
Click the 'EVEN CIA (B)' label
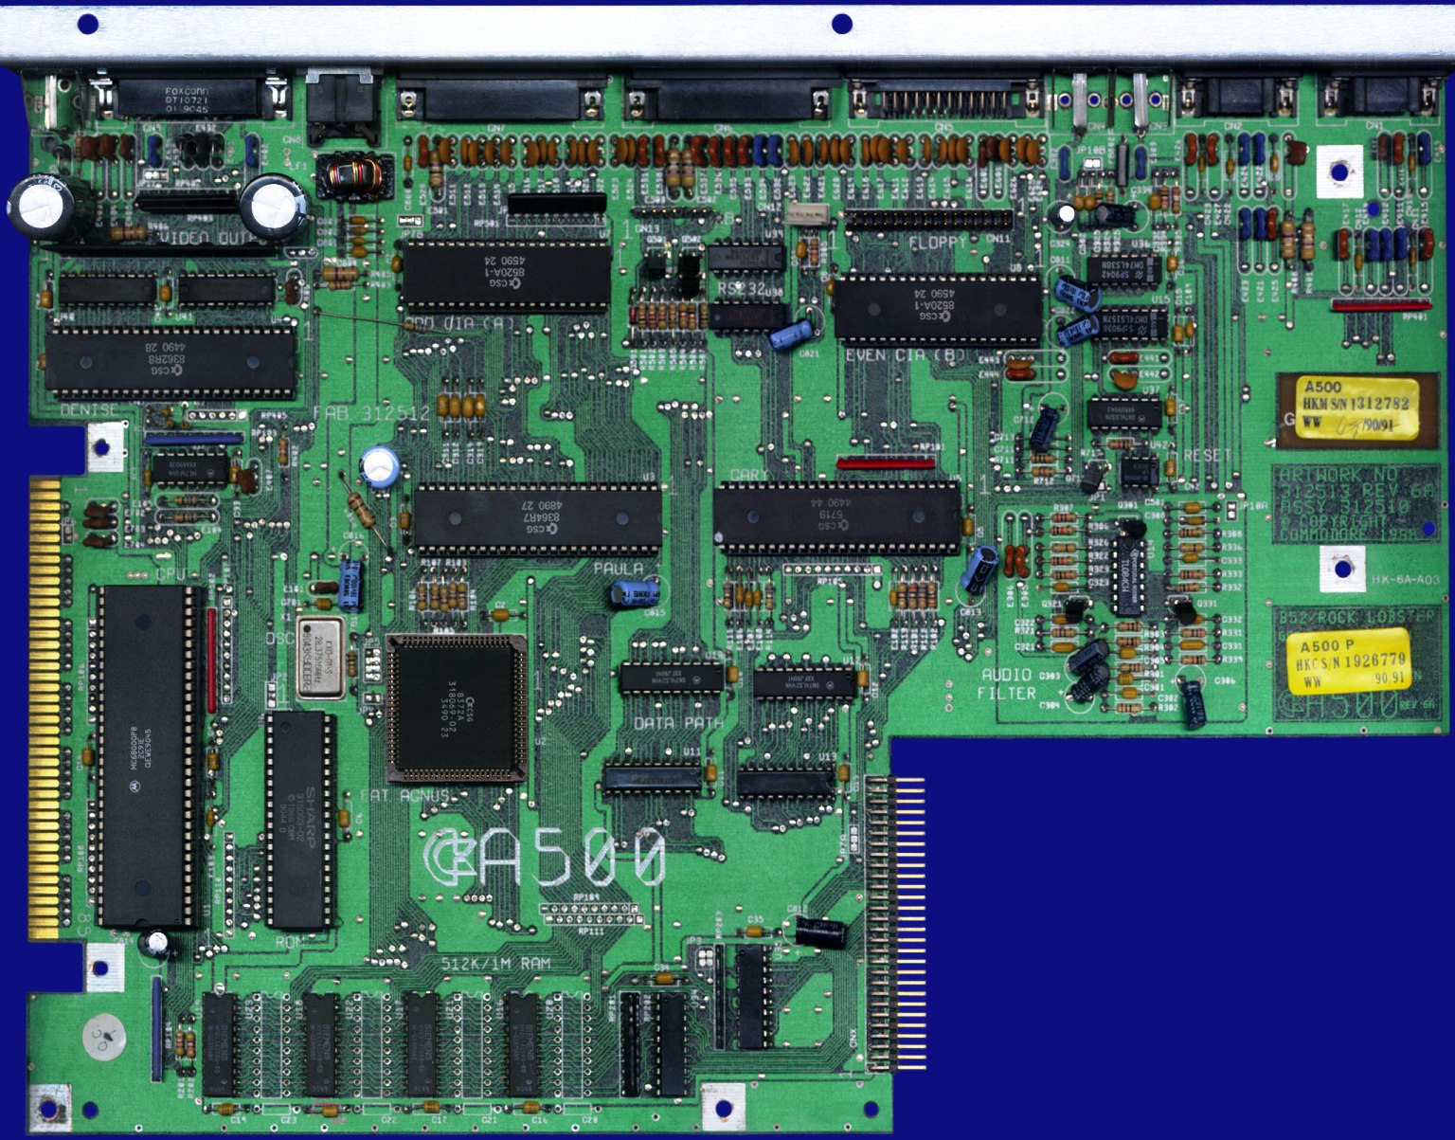coord(904,356)
